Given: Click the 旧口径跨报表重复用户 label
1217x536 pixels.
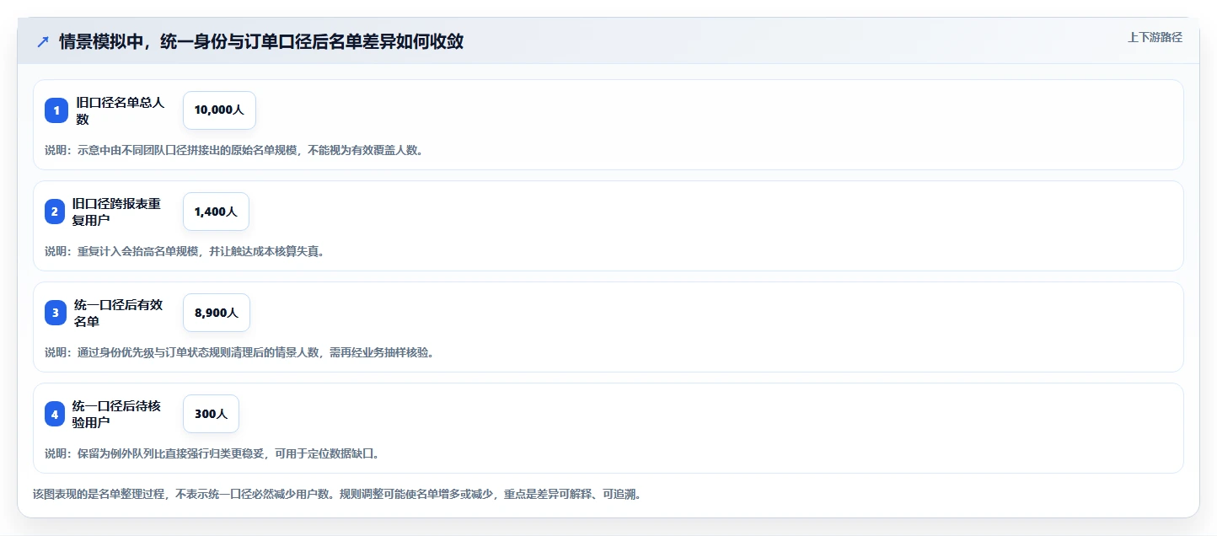Looking at the screenshot, I should 116,212.
